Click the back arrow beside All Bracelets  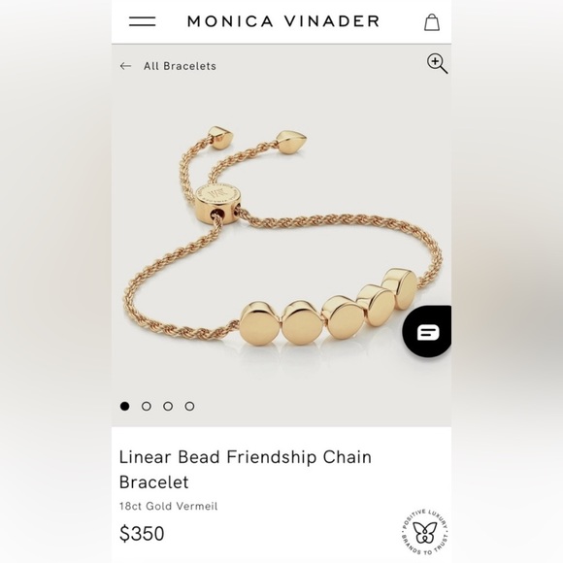(x=125, y=66)
